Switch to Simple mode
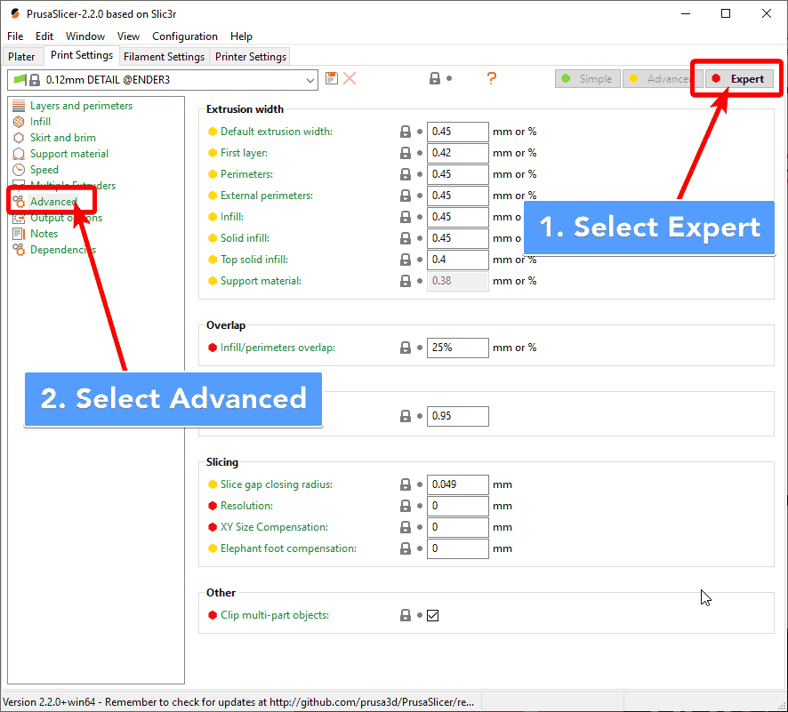 click(x=588, y=79)
